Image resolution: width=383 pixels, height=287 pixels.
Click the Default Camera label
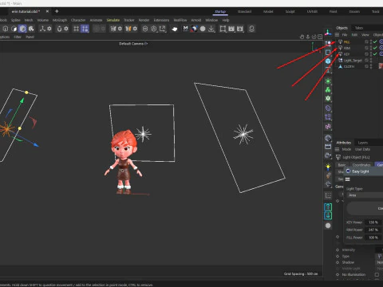(x=133, y=44)
